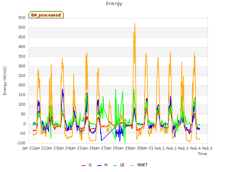Click the Jan 30 x-axis tick label
Viewport: 229px width, 172px height.
(x=136, y=148)
